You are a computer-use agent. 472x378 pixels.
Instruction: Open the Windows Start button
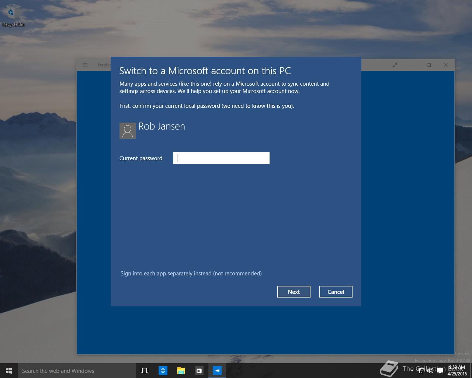pos(9,371)
